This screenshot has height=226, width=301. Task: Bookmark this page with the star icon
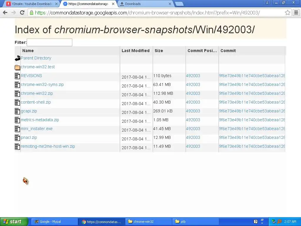pos(287,13)
